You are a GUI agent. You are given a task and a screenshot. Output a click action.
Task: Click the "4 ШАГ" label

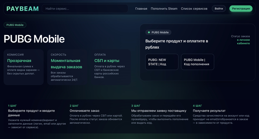point(197,106)
